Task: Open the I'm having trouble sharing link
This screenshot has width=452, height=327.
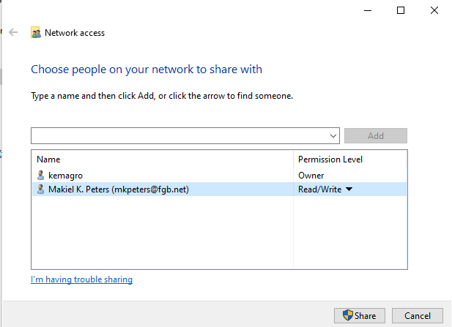Action: click(81, 279)
